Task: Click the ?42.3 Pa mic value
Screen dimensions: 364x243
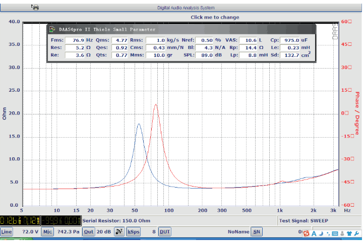Action: pyautogui.click(x=68, y=231)
